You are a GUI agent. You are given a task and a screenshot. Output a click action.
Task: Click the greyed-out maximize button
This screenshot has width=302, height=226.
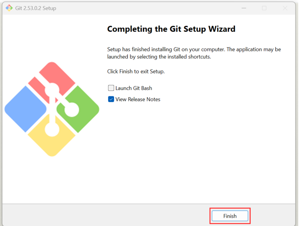[x=264, y=8]
